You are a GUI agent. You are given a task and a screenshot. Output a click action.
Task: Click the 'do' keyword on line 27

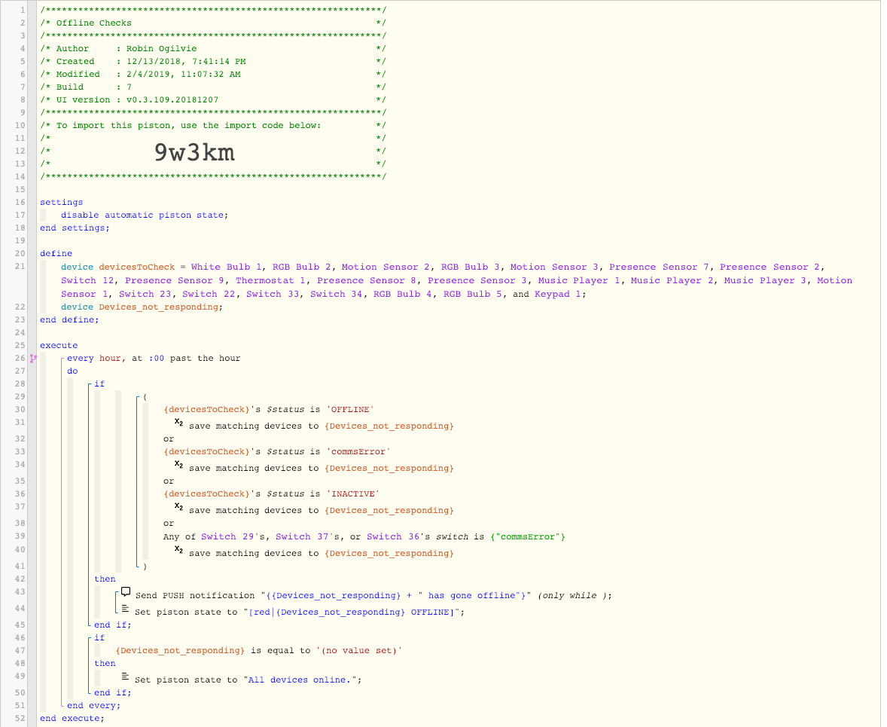[72, 371]
